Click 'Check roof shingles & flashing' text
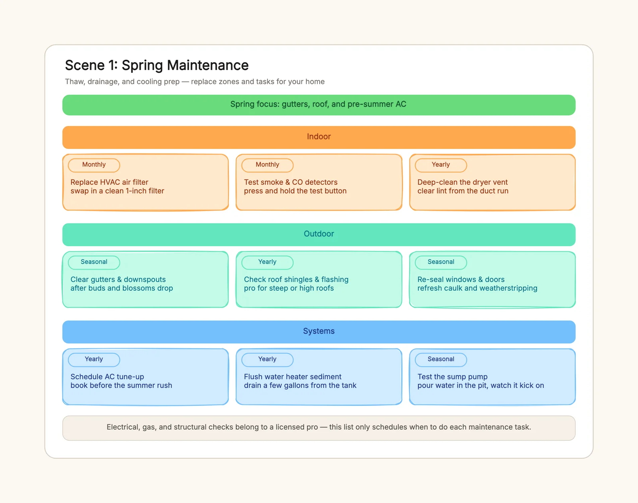The image size is (638, 503). click(x=296, y=279)
